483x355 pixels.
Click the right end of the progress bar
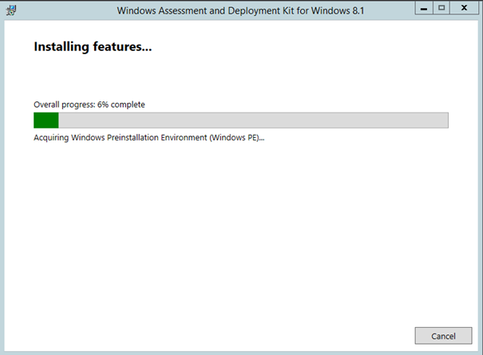pyautogui.click(x=444, y=120)
